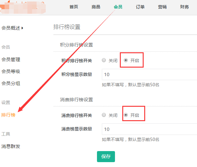Select 开启 for 积分排行榜开关
Image resolution: width=197 pixels, height=167 pixels.
[126, 60]
